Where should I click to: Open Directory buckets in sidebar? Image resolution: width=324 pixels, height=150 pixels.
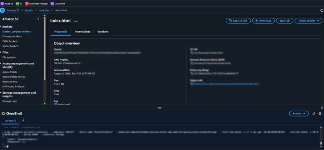(12, 36)
